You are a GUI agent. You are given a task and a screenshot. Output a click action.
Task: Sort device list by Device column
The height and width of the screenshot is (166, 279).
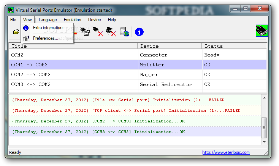pyautogui.click(x=170, y=46)
